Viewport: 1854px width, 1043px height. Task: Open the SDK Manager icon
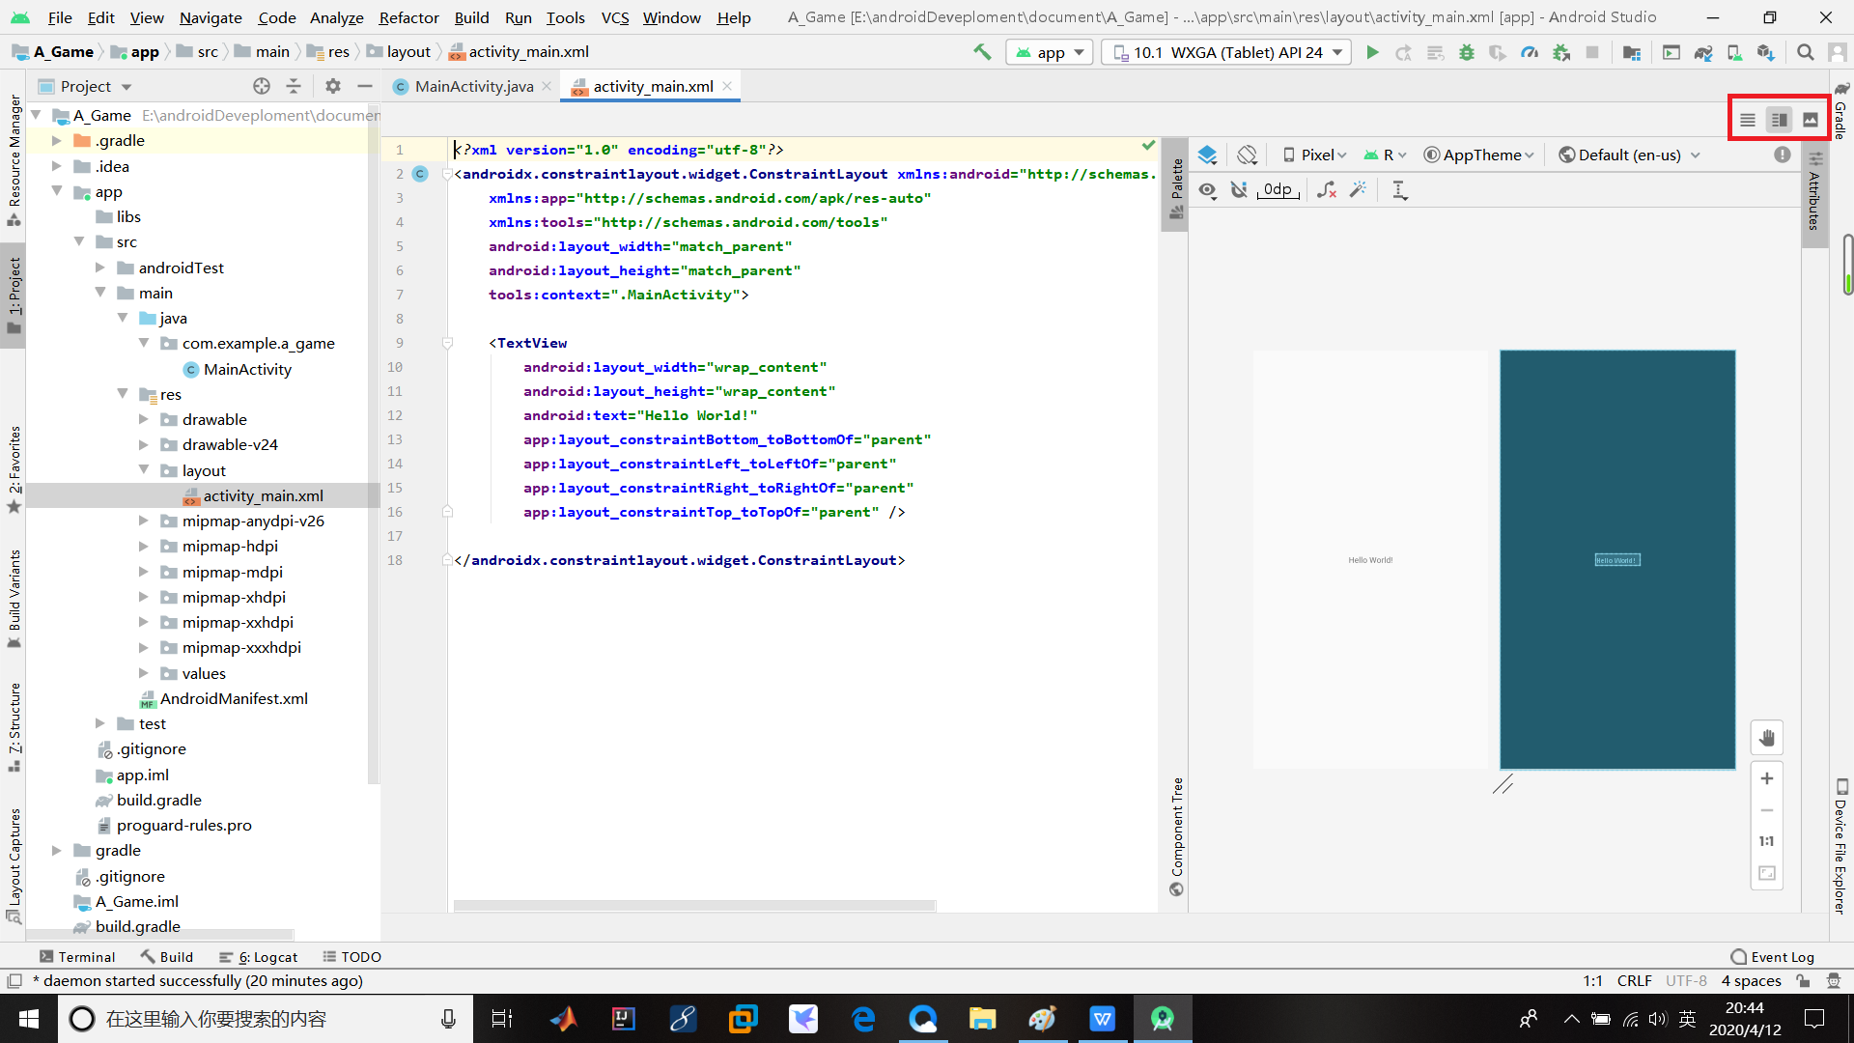tap(1766, 52)
